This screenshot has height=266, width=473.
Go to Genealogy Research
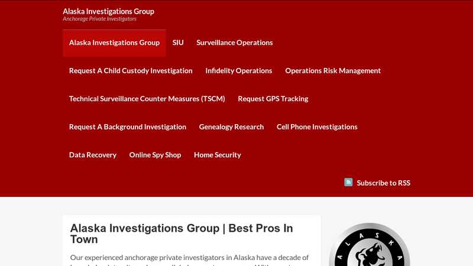pyautogui.click(x=231, y=127)
